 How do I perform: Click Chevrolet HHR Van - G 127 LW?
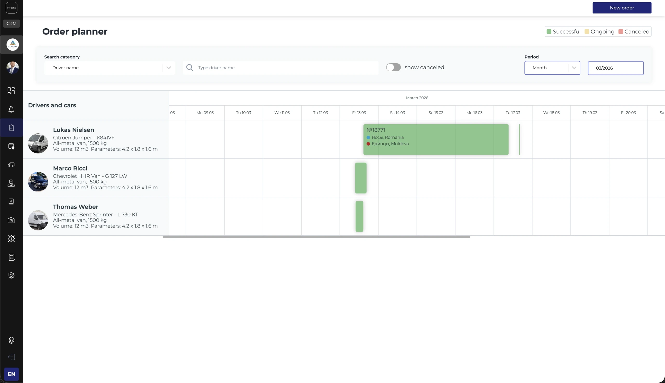(90, 176)
